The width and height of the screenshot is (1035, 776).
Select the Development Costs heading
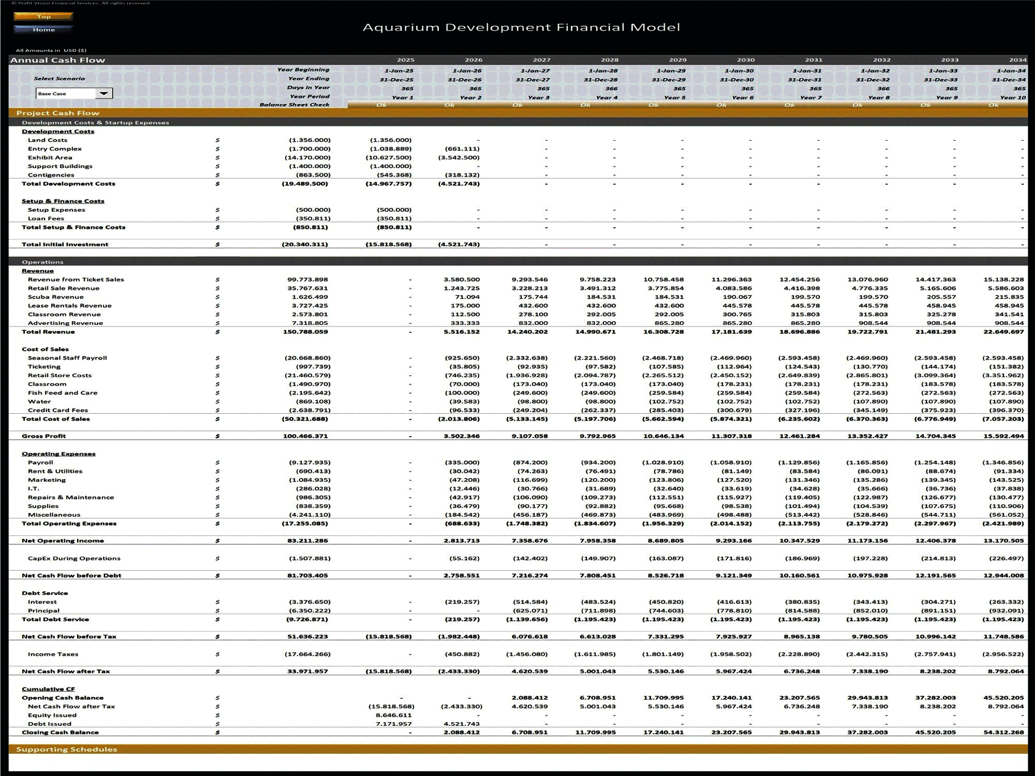coord(58,131)
